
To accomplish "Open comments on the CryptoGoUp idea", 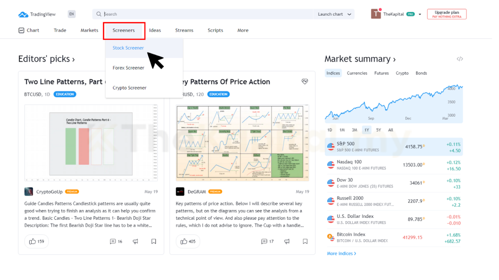I will [116, 241].
